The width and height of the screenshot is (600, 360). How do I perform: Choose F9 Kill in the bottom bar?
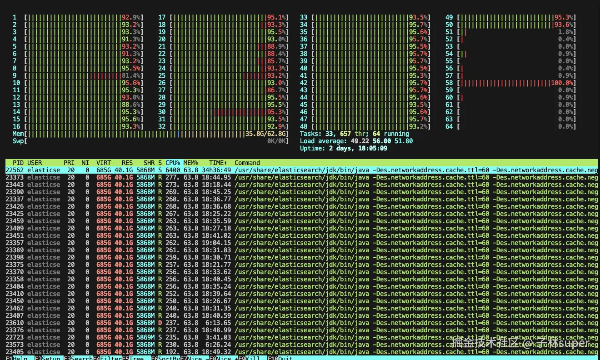tap(249, 358)
